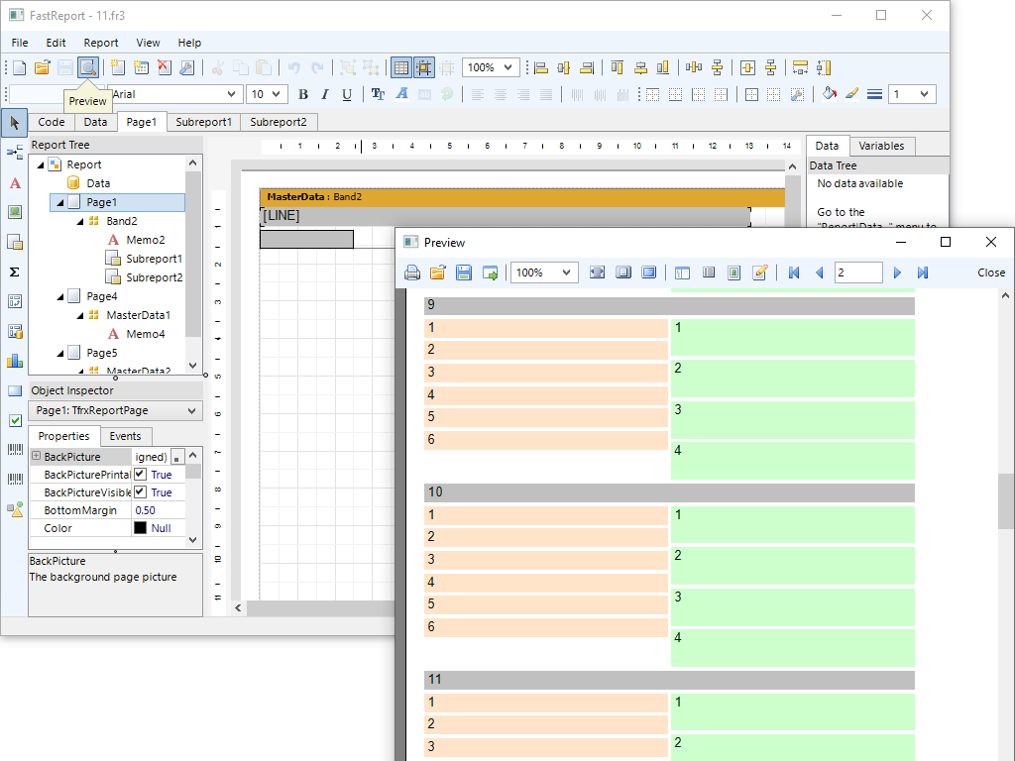1015x761 pixels.
Task: Select the chart object tool in left toolbar
Action: 15,361
